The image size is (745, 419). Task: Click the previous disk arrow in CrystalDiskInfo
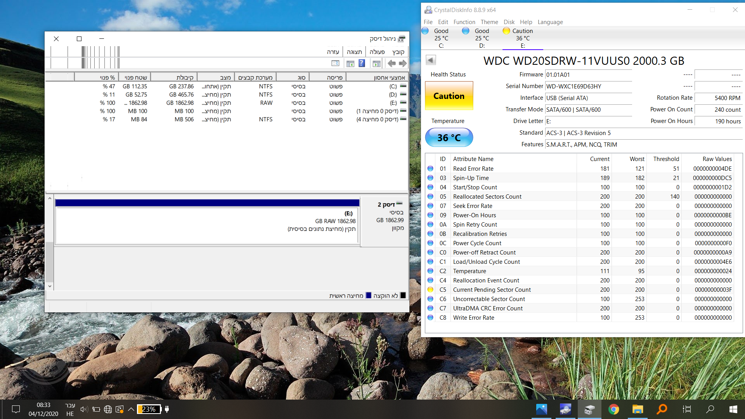[x=431, y=60]
